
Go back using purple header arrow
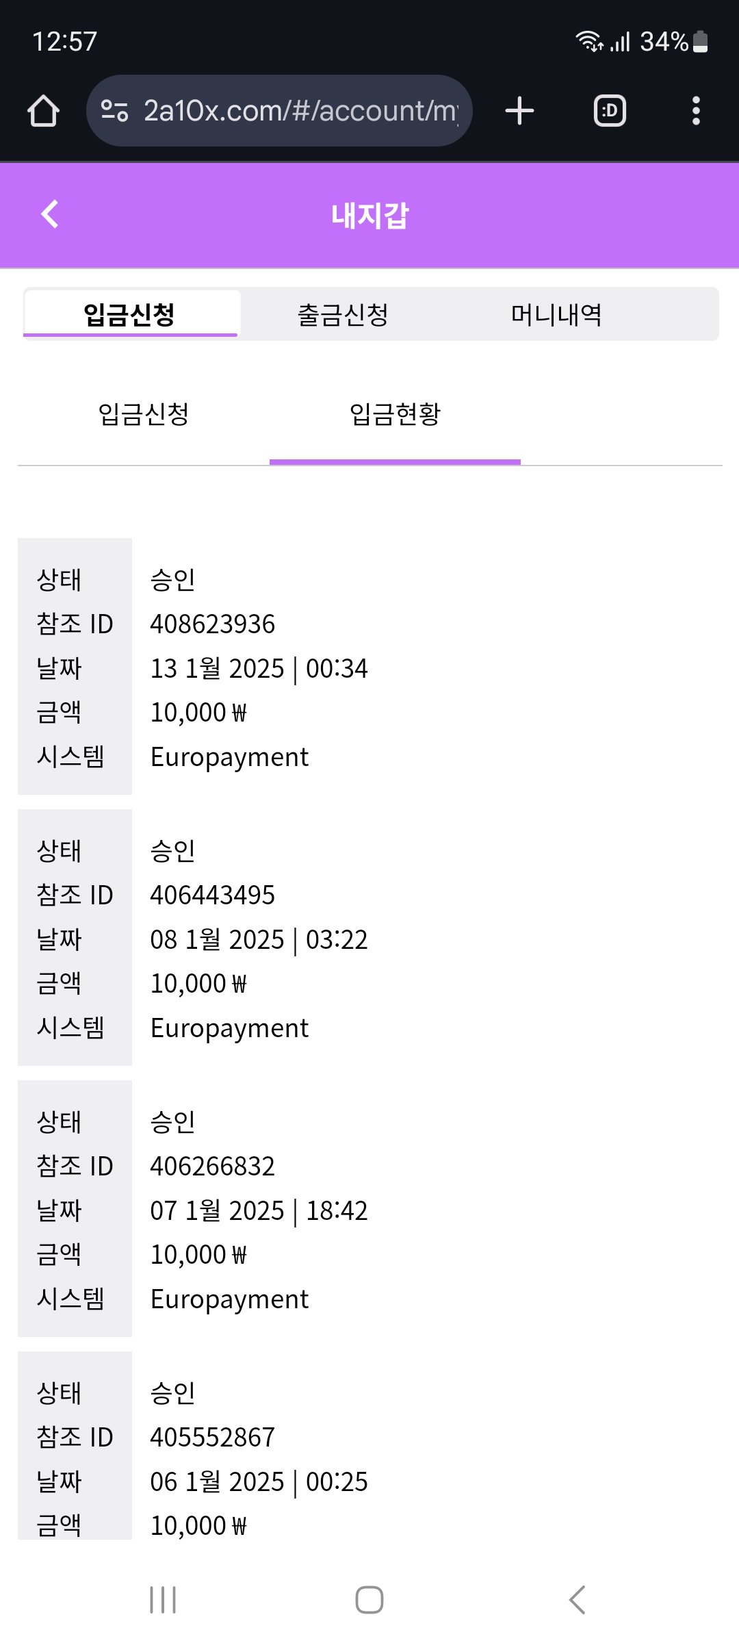(50, 214)
